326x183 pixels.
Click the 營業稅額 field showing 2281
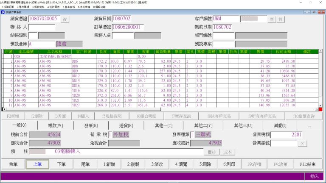pos(286,135)
